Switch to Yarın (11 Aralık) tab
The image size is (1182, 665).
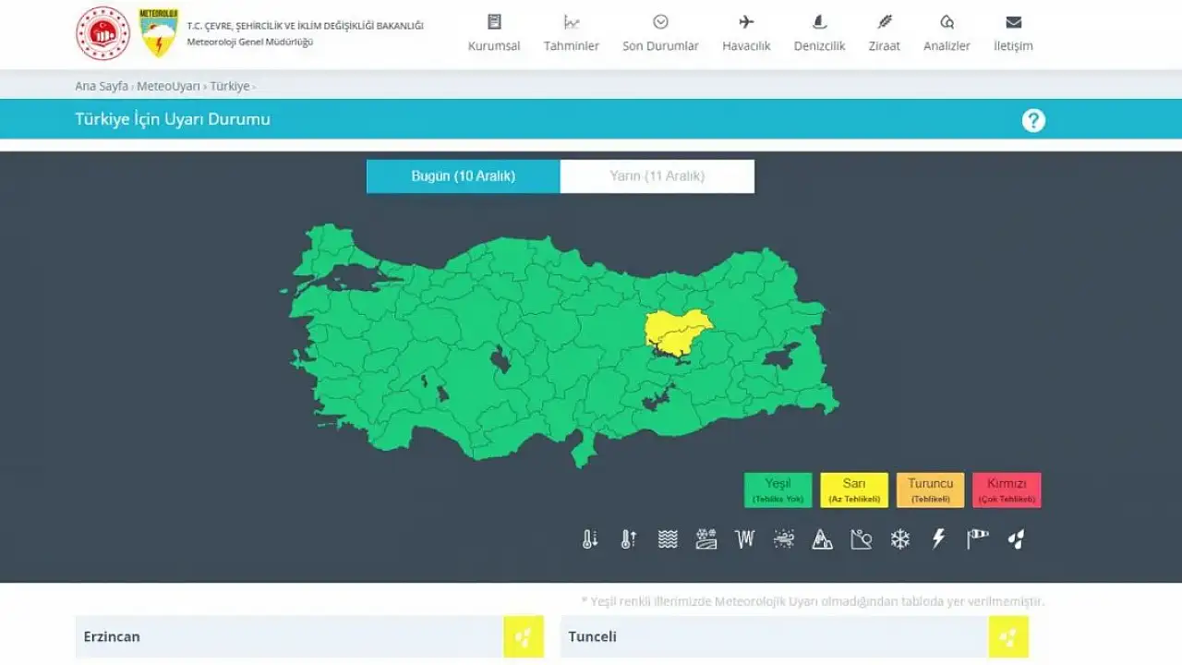tap(657, 176)
